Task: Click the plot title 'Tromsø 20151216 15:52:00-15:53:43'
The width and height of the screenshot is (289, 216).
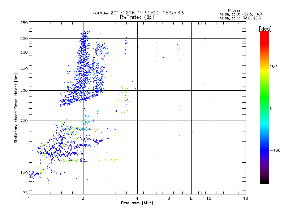Action: click(x=137, y=13)
